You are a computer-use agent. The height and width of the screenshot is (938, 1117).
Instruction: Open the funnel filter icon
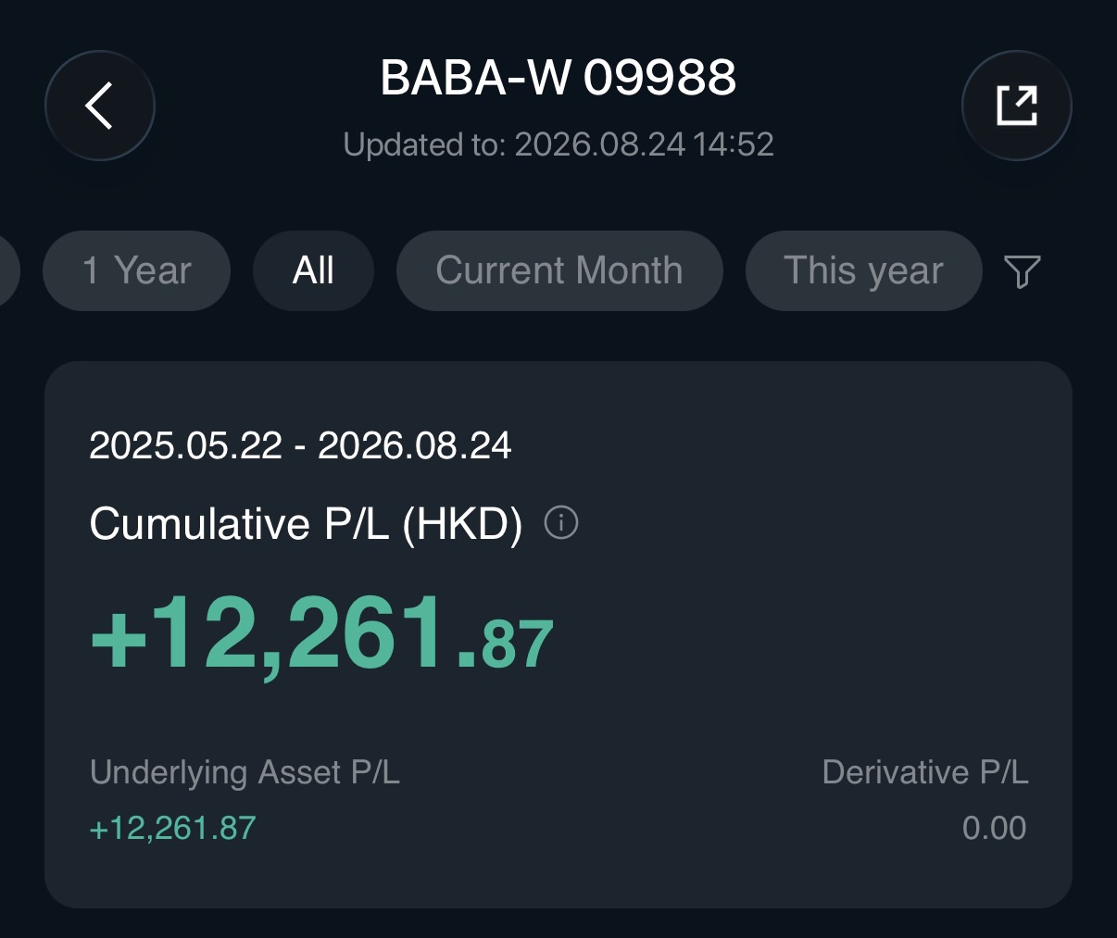1023,271
